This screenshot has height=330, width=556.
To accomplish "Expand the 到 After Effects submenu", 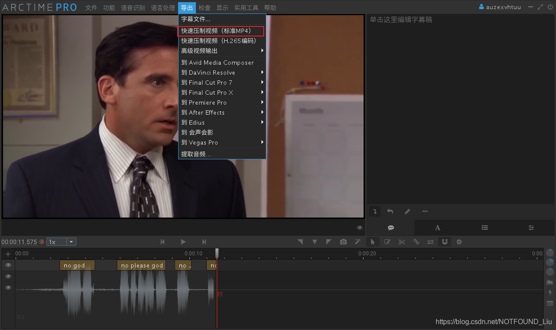I will (x=222, y=112).
